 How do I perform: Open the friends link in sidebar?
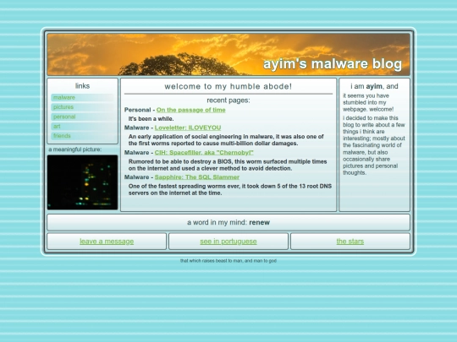coord(82,136)
